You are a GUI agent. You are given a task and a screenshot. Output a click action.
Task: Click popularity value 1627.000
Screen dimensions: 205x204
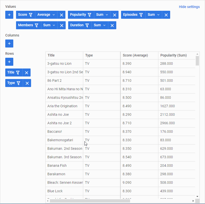[177, 106]
